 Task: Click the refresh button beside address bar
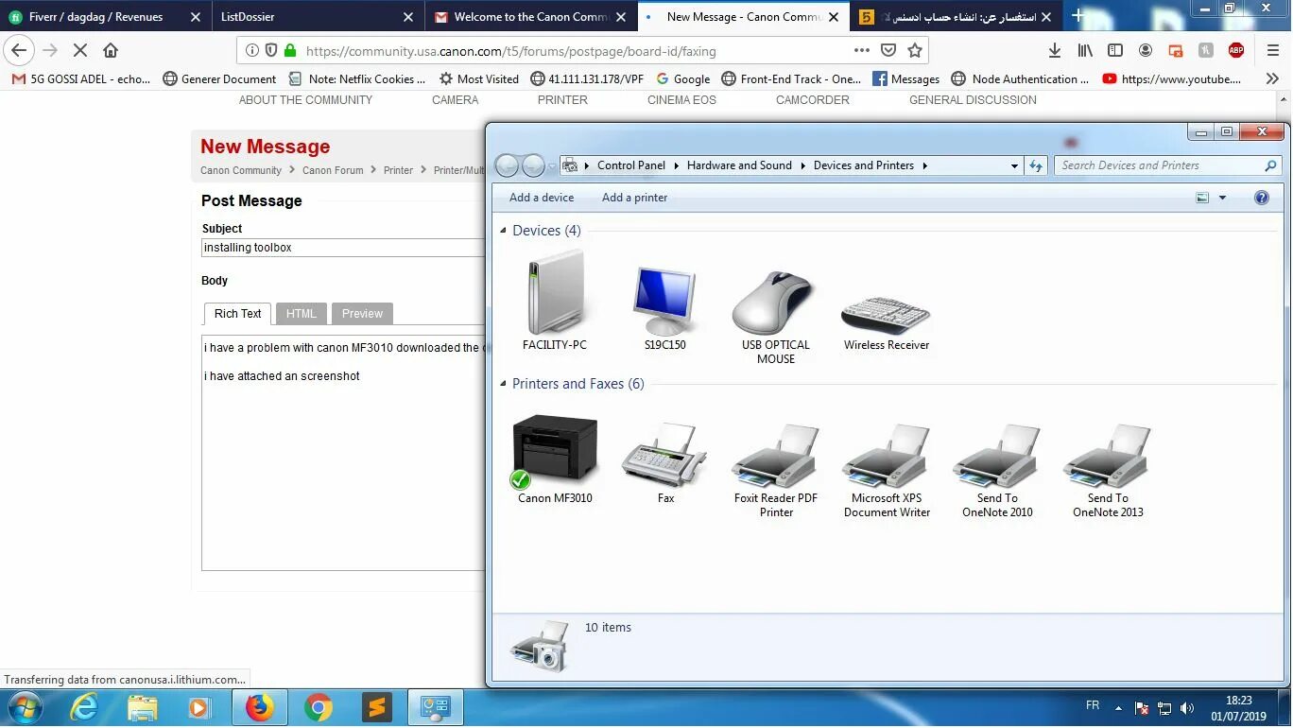point(1036,165)
